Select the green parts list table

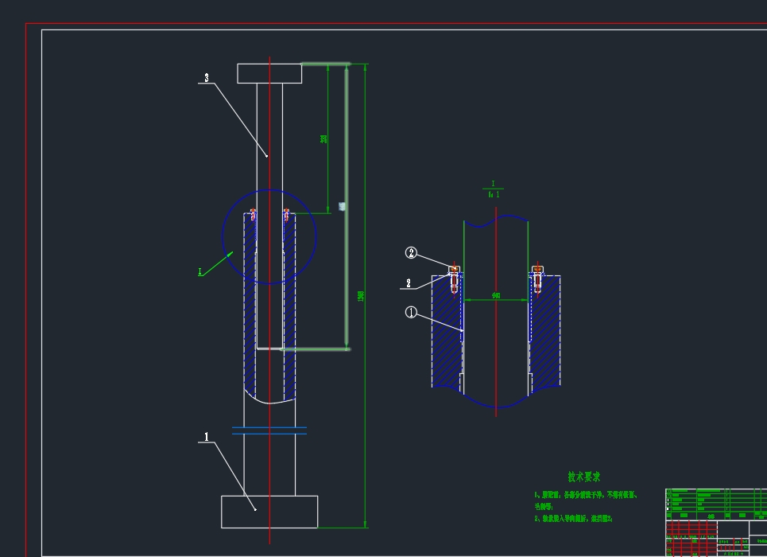pos(716,504)
